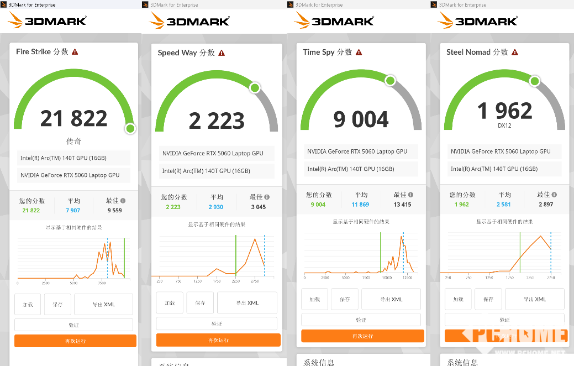This screenshot has width=574, height=366.
Task: Click 保存 in the Steel Nomad panel
Action: 488,299
